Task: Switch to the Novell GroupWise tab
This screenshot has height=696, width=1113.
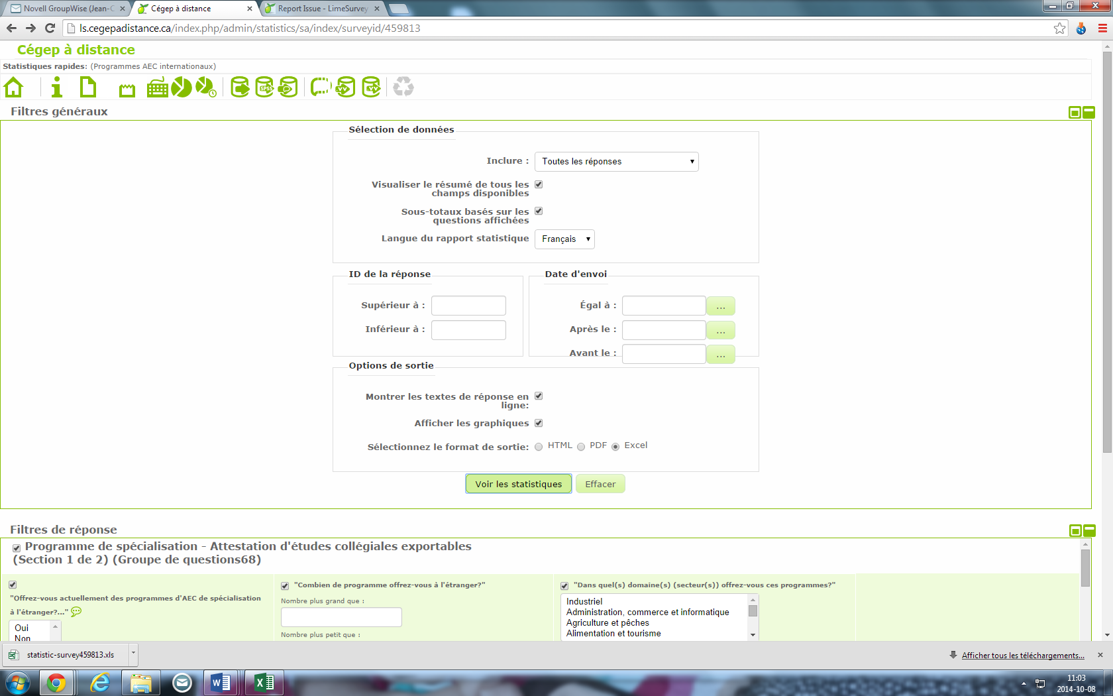Action: click(x=67, y=9)
